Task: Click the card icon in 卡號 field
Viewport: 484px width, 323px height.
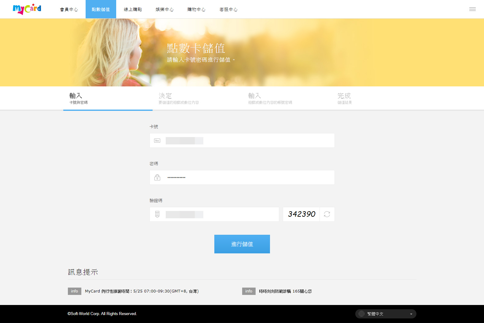Action: pyautogui.click(x=157, y=141)
